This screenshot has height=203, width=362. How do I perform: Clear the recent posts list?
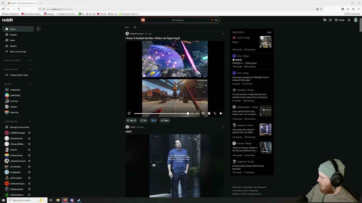tap(269, 32)
